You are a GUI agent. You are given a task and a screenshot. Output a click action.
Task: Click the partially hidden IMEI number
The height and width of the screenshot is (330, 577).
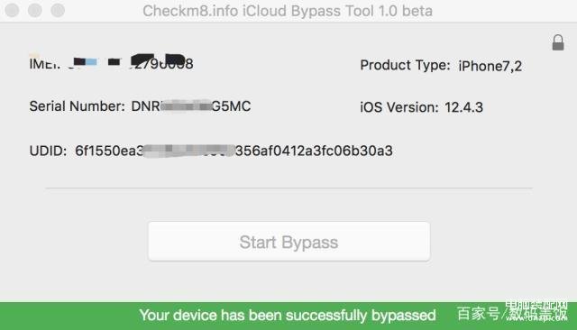point(131,62)
